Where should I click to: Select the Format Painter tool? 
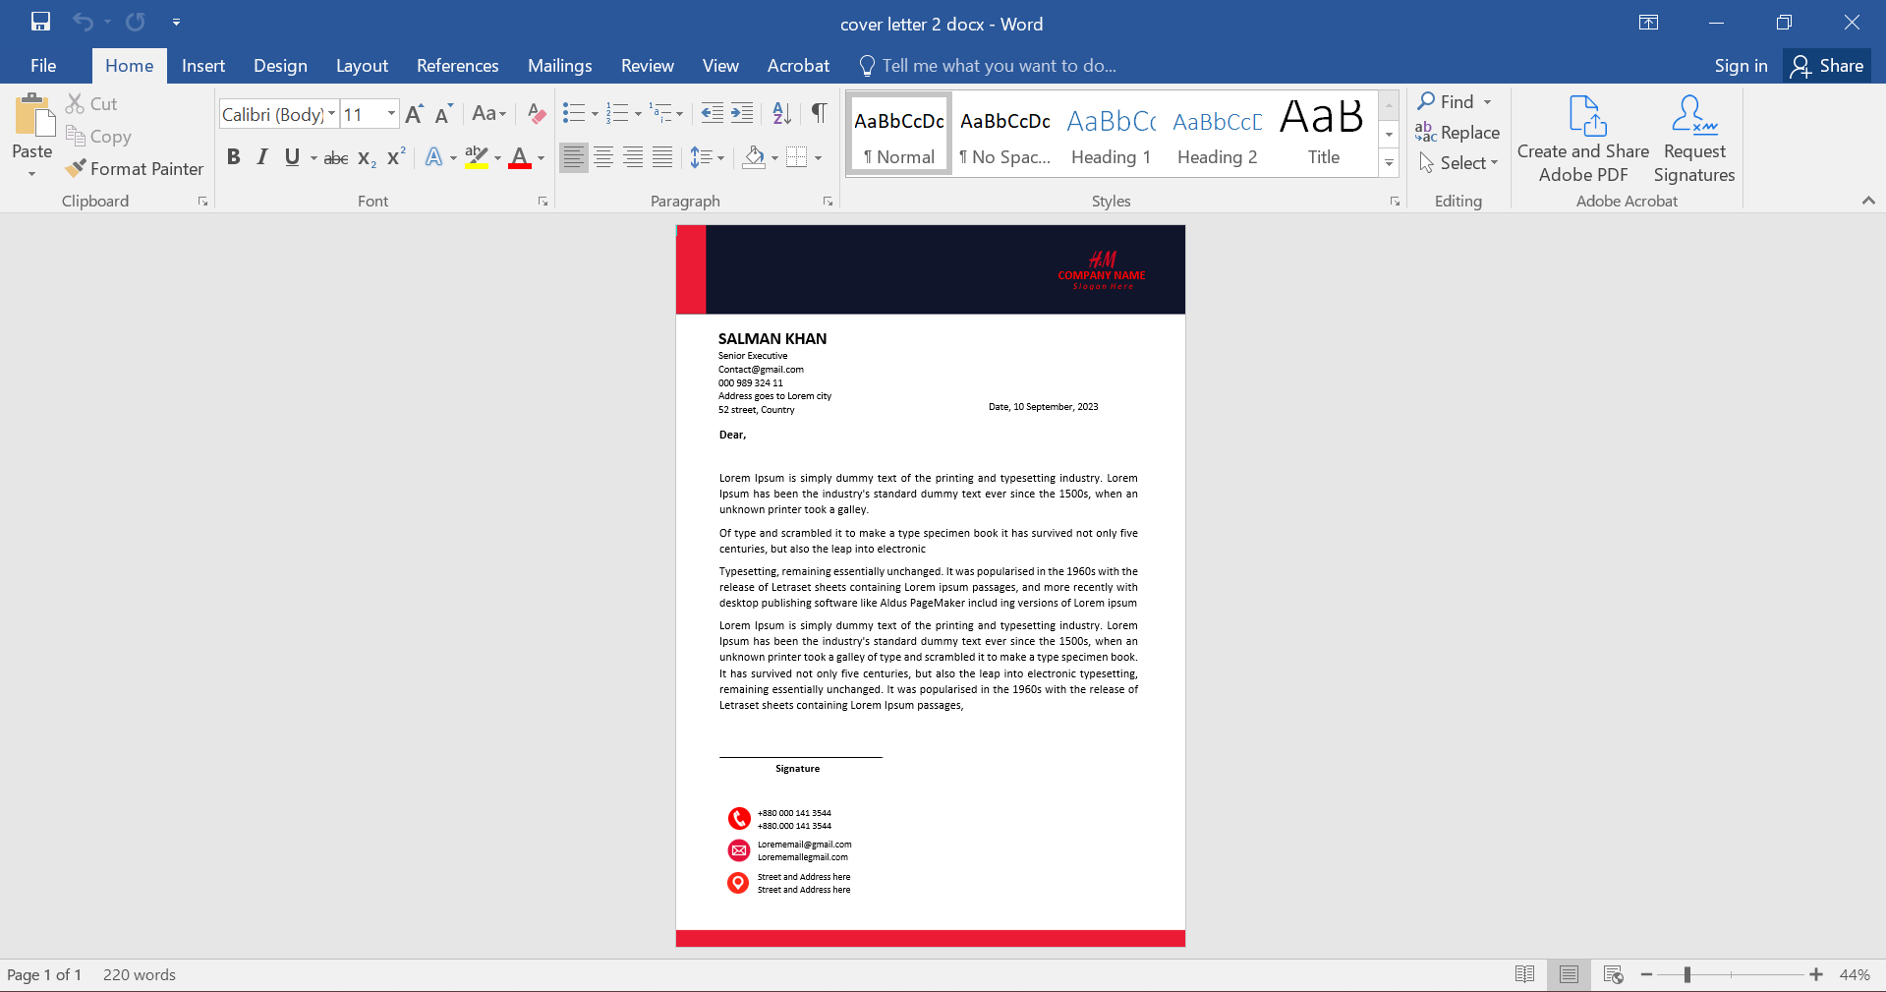coord(135,168)
